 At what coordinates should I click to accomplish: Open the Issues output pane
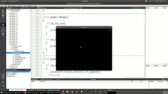pyautogui.click(x=31, y=90)
